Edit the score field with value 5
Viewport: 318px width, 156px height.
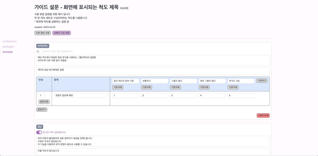coord(241,96)
